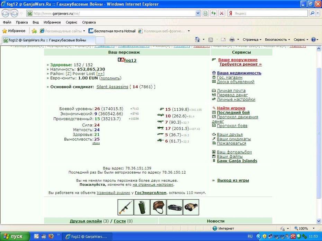Open the Файл menu
The width and height of the screenshot is (322, 241).
click(x=7, y=22)
